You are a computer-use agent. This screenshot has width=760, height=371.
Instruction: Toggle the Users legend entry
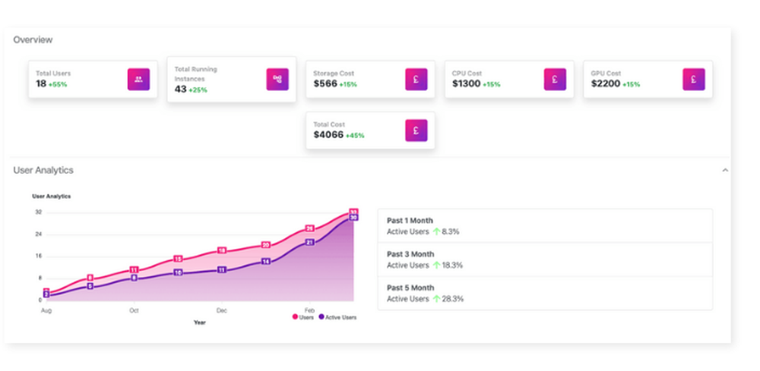click(303, 317)
